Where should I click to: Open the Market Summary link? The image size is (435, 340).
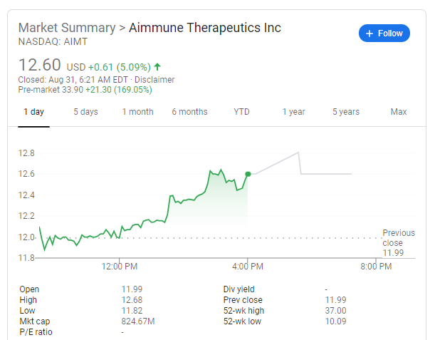pos(67,28)
